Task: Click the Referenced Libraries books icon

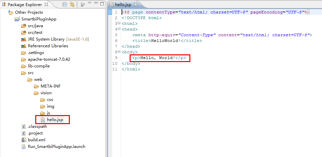Action: point(24,46)
